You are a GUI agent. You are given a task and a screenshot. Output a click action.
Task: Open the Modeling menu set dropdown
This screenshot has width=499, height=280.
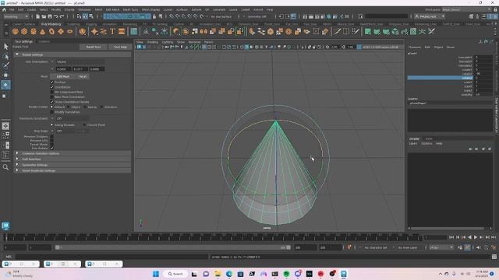coord(16,16)
